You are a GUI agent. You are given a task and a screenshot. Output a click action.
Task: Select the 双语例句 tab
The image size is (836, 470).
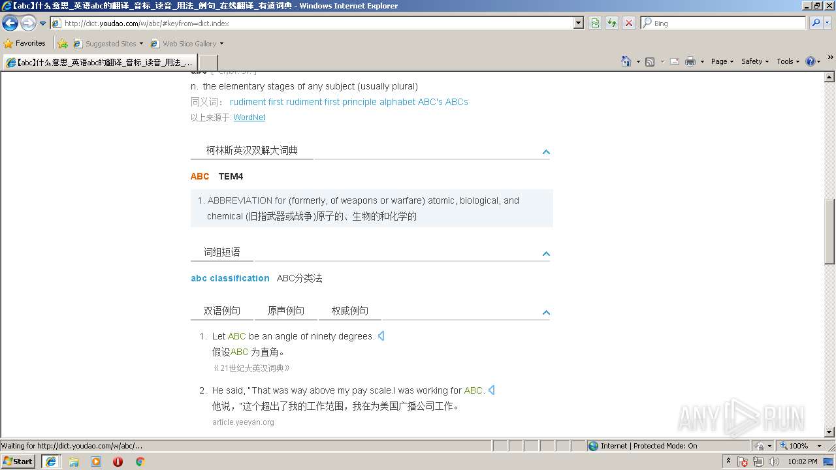point(221,311)
